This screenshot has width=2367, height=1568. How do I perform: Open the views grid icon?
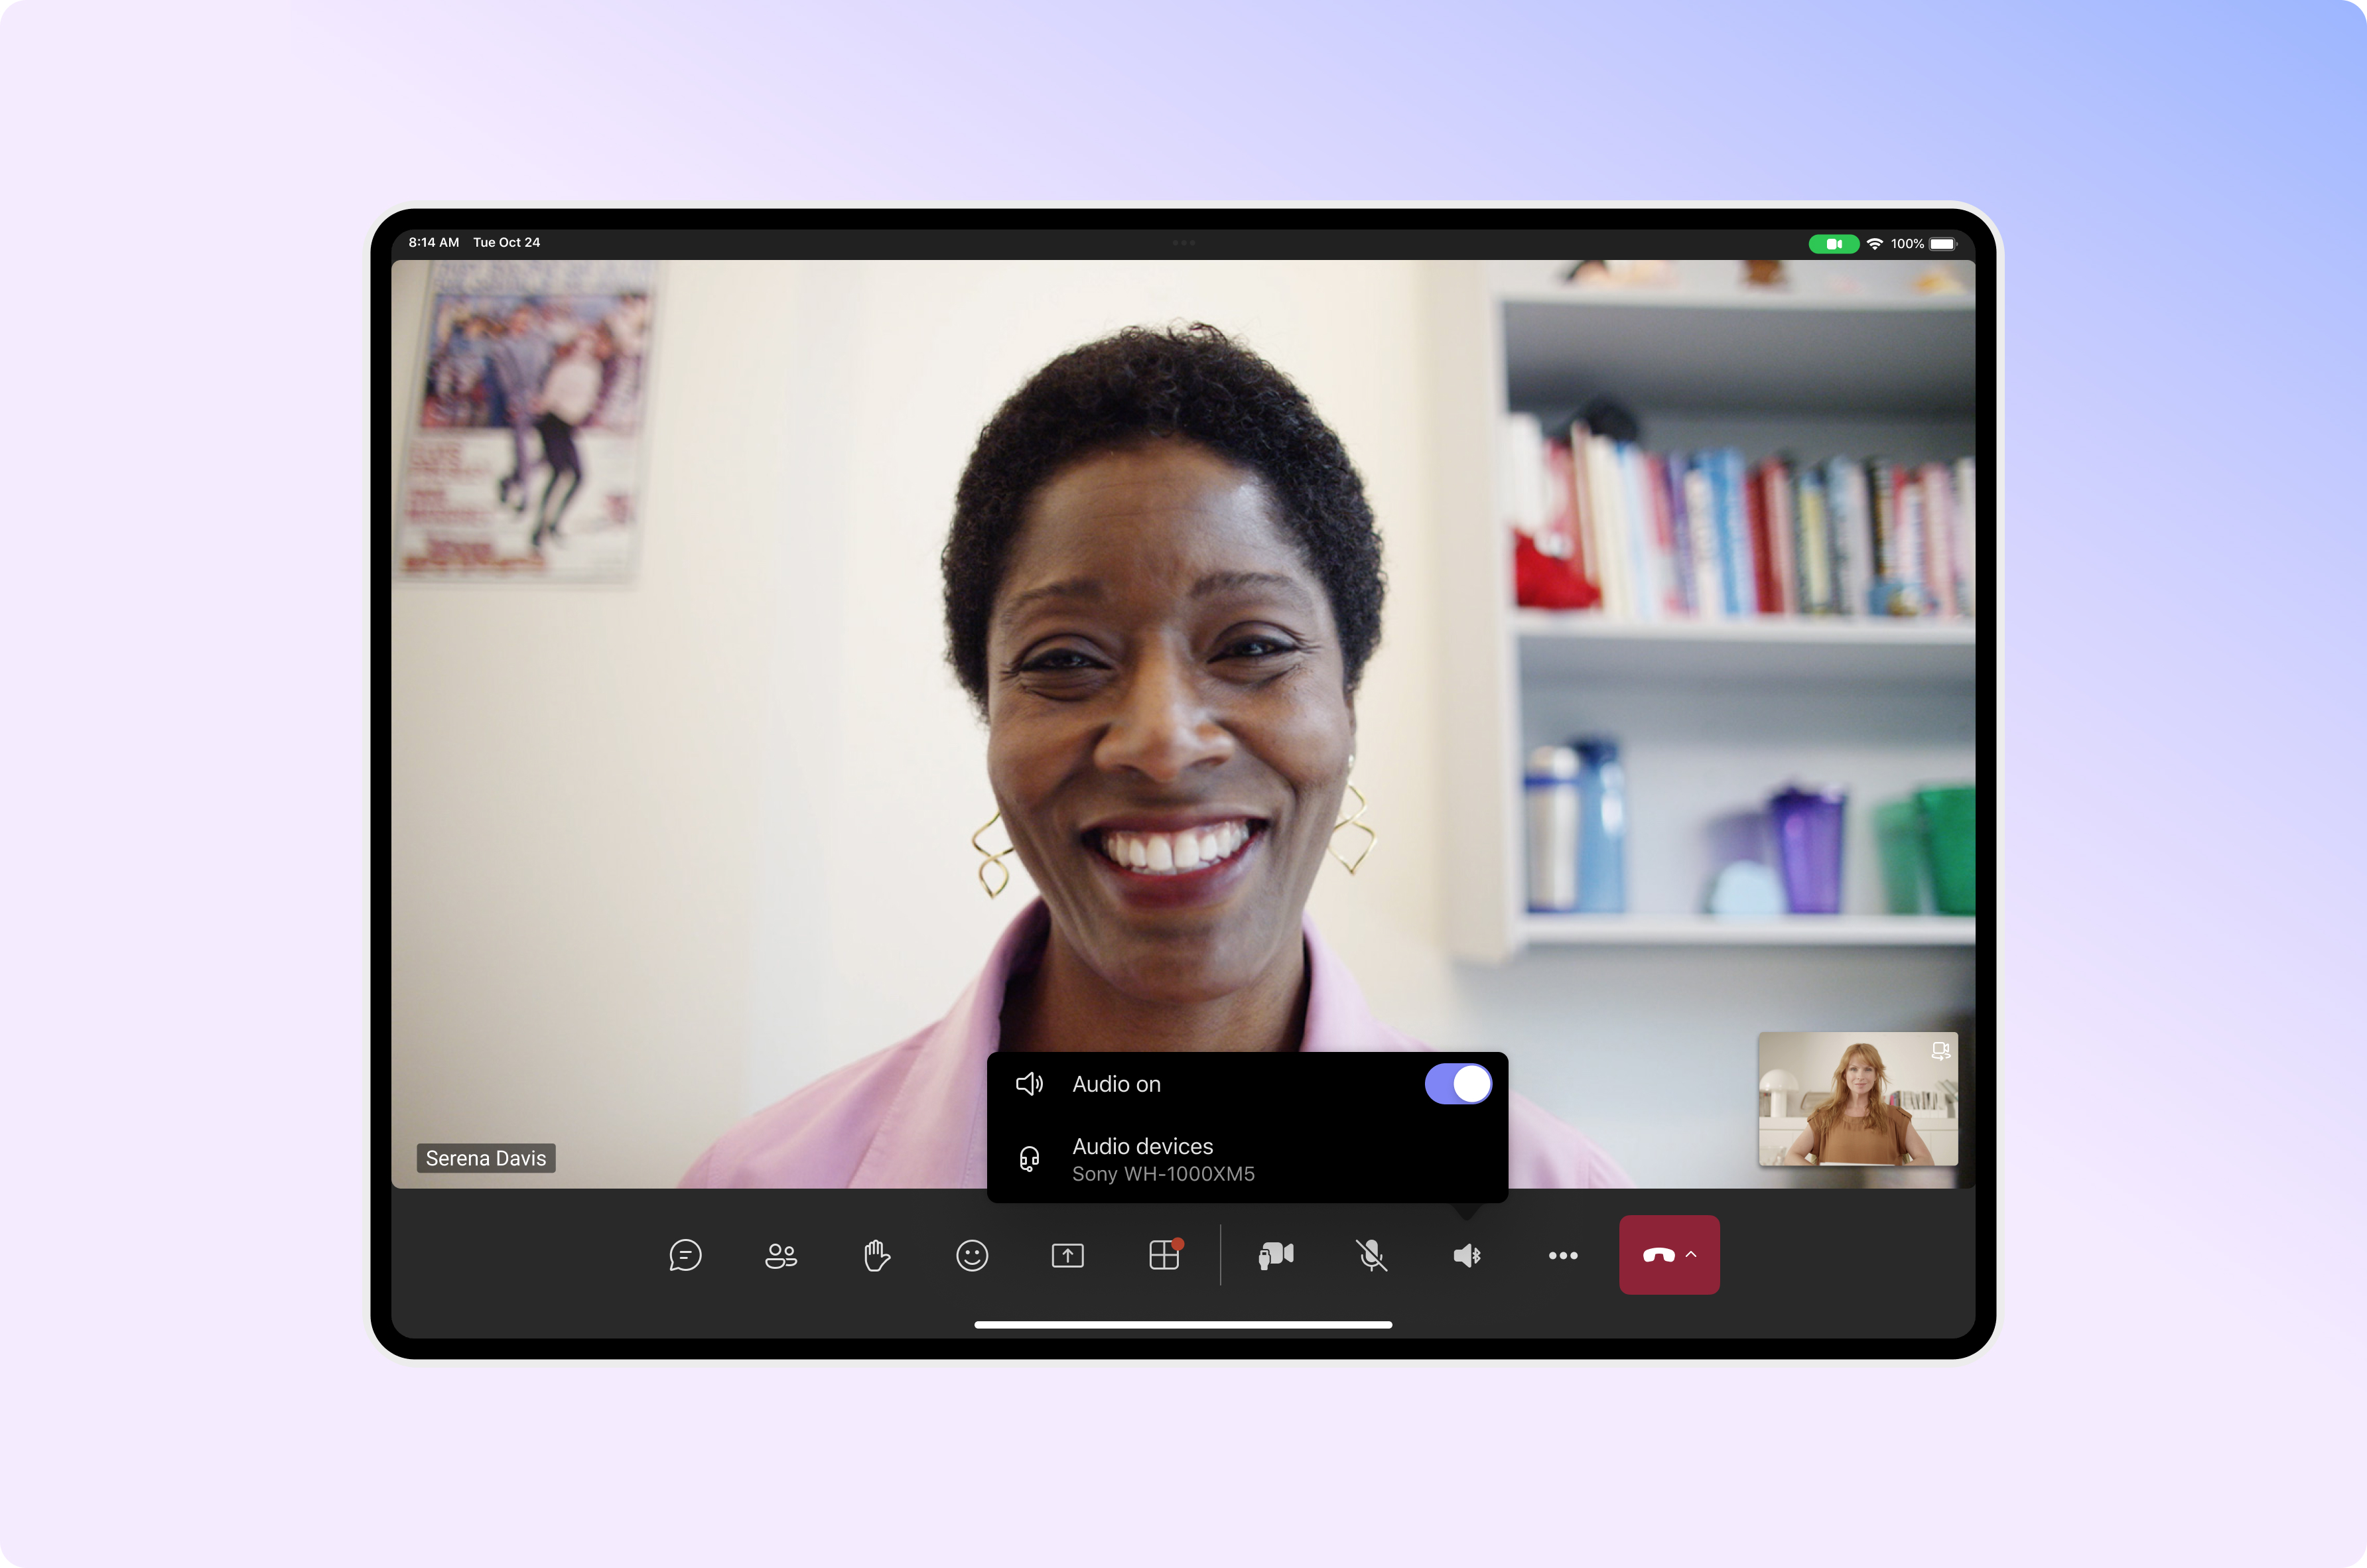pyautogui.click(x=1164, y=1254)
